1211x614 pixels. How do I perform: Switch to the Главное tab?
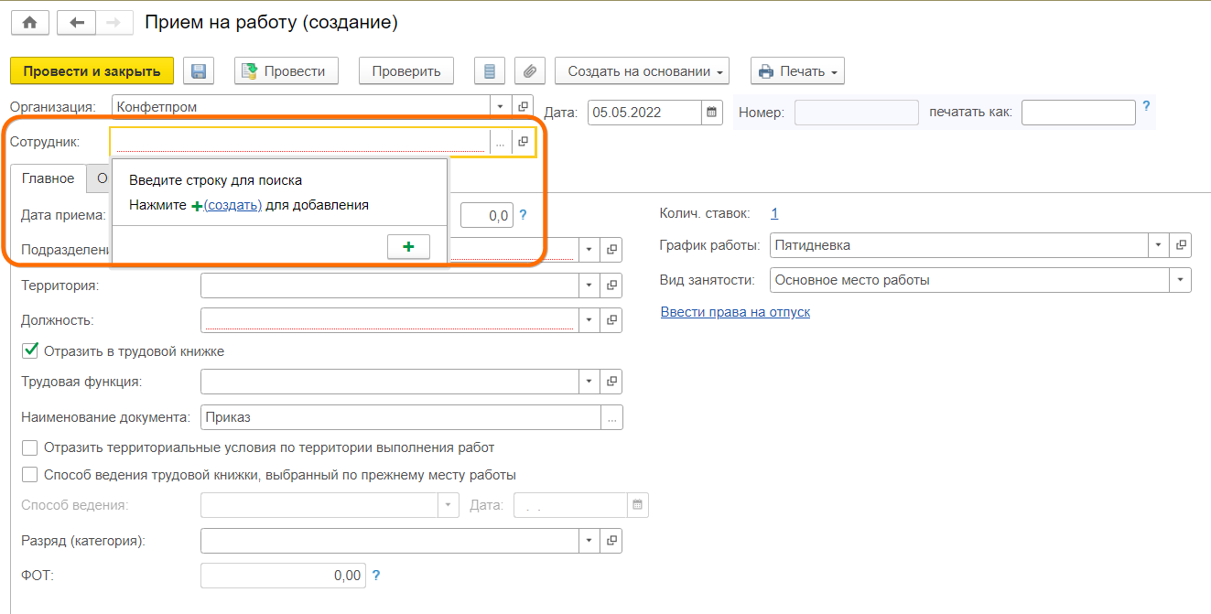tap(48, 178)
